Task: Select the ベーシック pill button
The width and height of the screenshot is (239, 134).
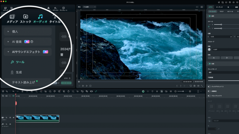Action: click(x=212, y=12)
